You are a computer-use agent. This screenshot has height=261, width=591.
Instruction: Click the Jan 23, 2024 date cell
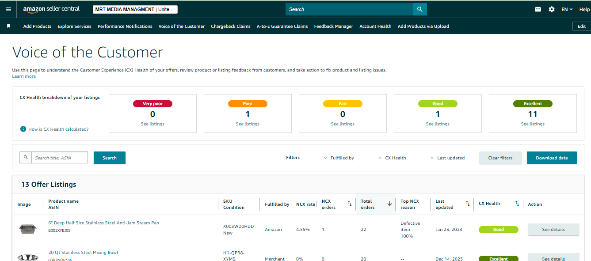click(x=449, y=230)
